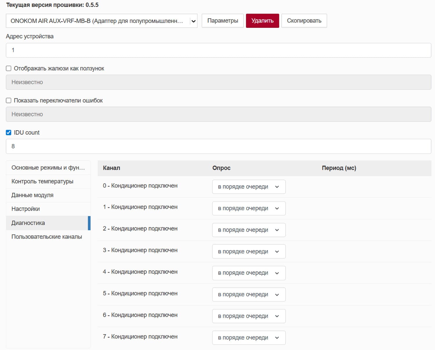Select the Данные модуля tab
Screen dimensions: 435x350
(32, 195)
